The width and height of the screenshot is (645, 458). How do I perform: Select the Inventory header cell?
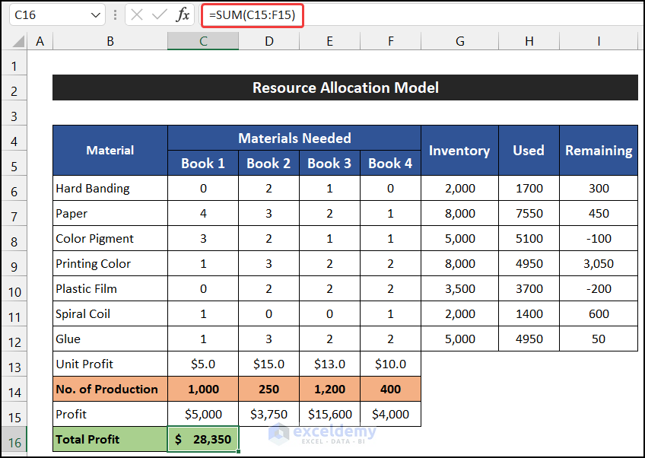pyautogui.click(x=459, y=150)
